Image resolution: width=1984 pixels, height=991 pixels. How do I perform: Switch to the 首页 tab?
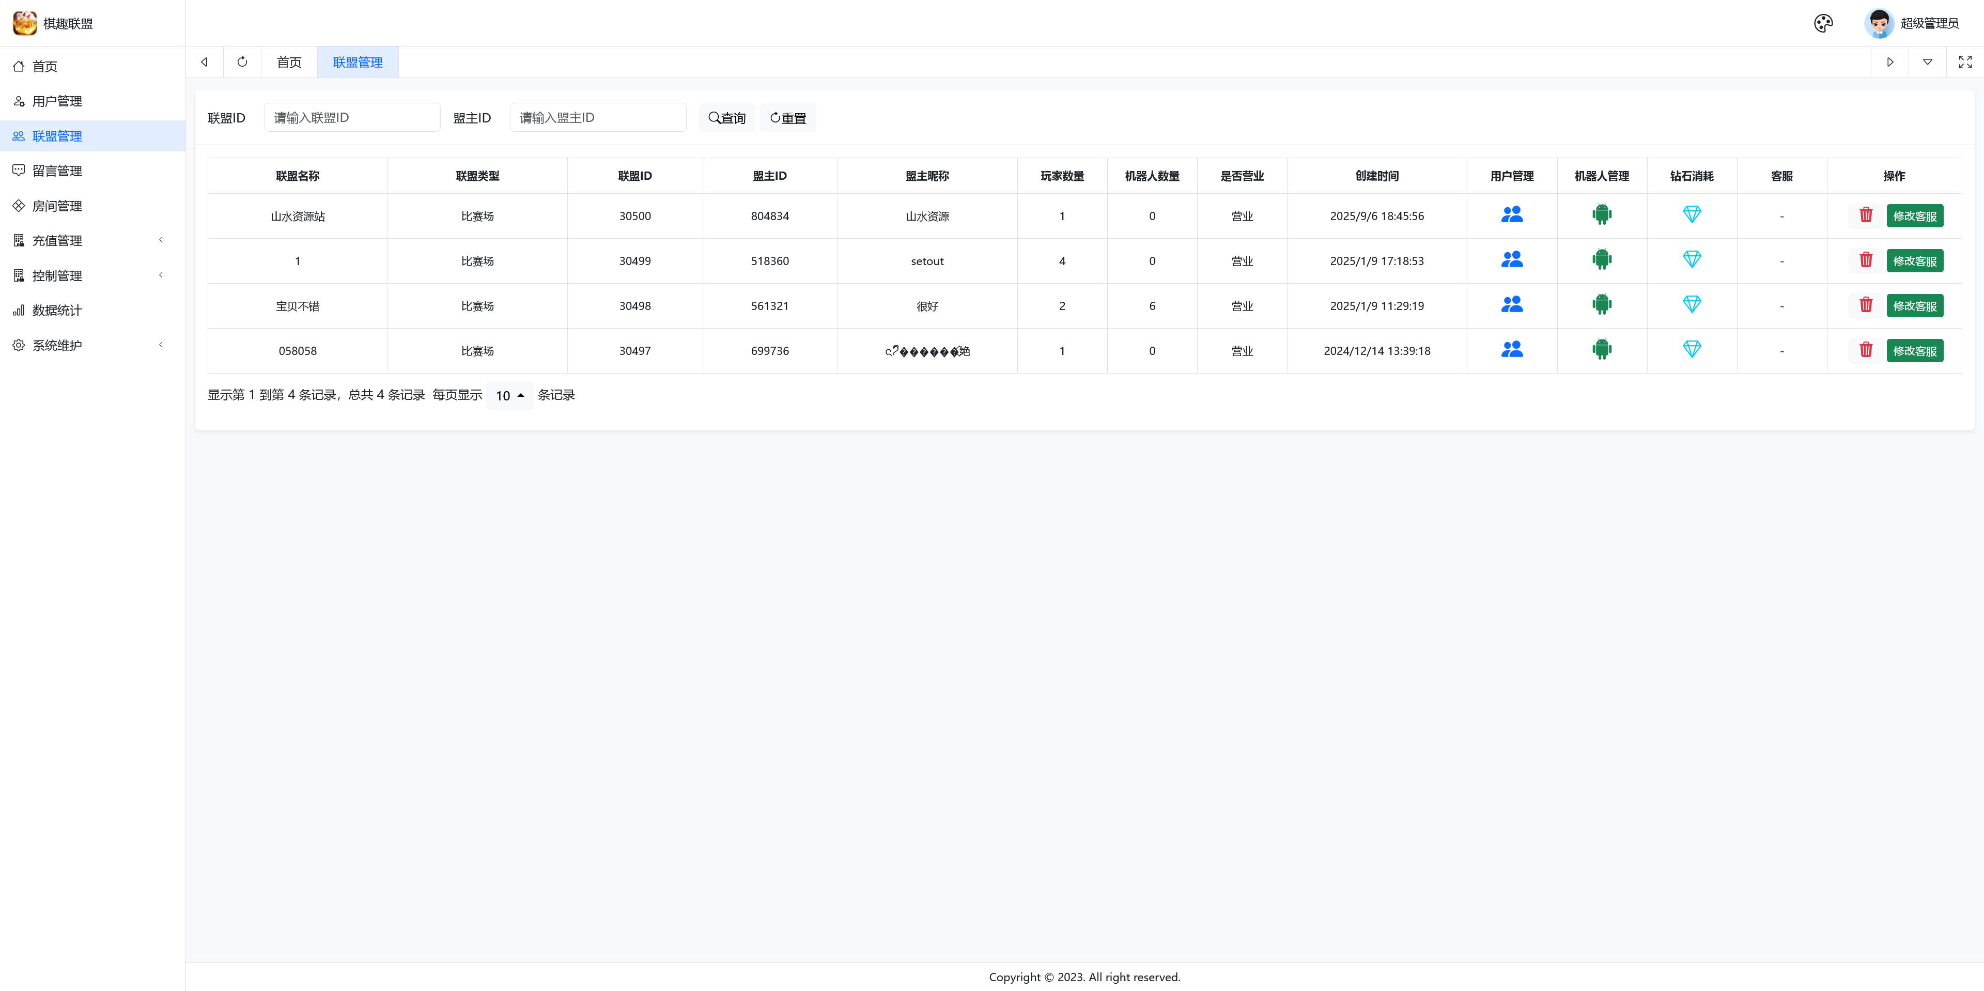[289, 63]
